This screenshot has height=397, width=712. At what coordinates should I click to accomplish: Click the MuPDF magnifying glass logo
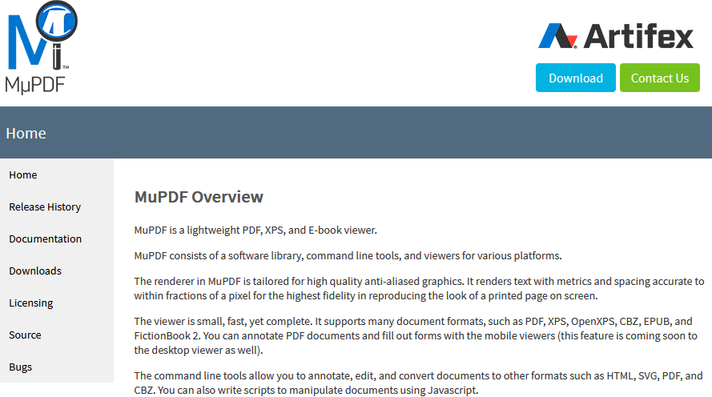click(42, 48)
